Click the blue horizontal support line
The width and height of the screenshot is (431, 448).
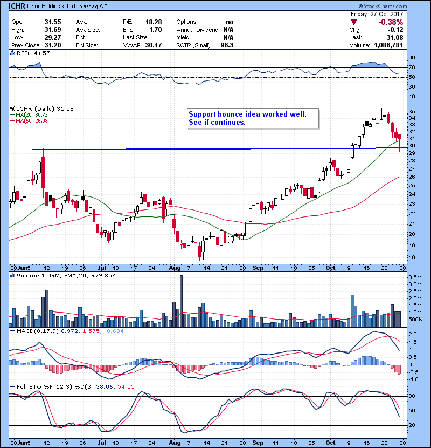pyautogui.click(x=220, y=149)
